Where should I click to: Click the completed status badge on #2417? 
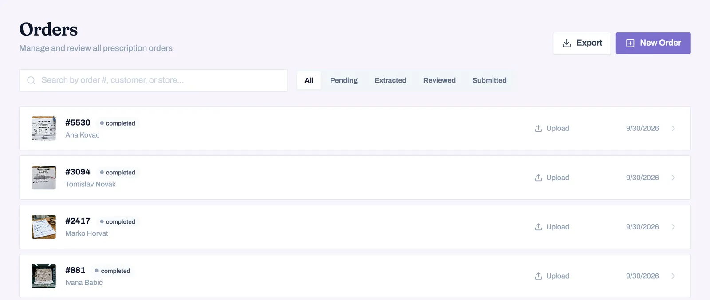[118, 222]
